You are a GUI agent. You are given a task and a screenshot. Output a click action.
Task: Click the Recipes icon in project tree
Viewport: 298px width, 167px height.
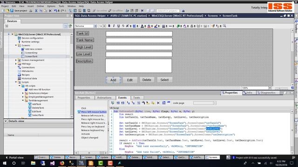[x=19, y=75]
